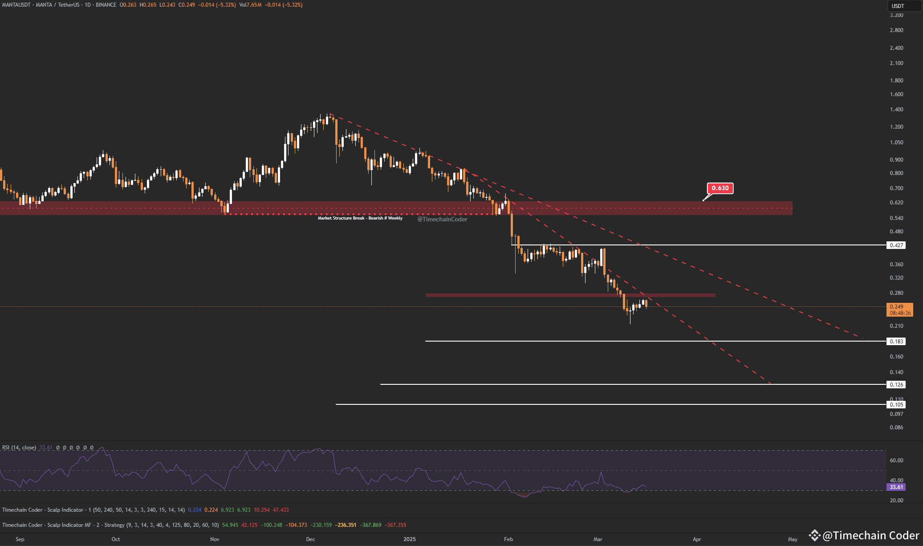
Task: Click the 60.00 RSI axis tick
Action: pos(896,460)
